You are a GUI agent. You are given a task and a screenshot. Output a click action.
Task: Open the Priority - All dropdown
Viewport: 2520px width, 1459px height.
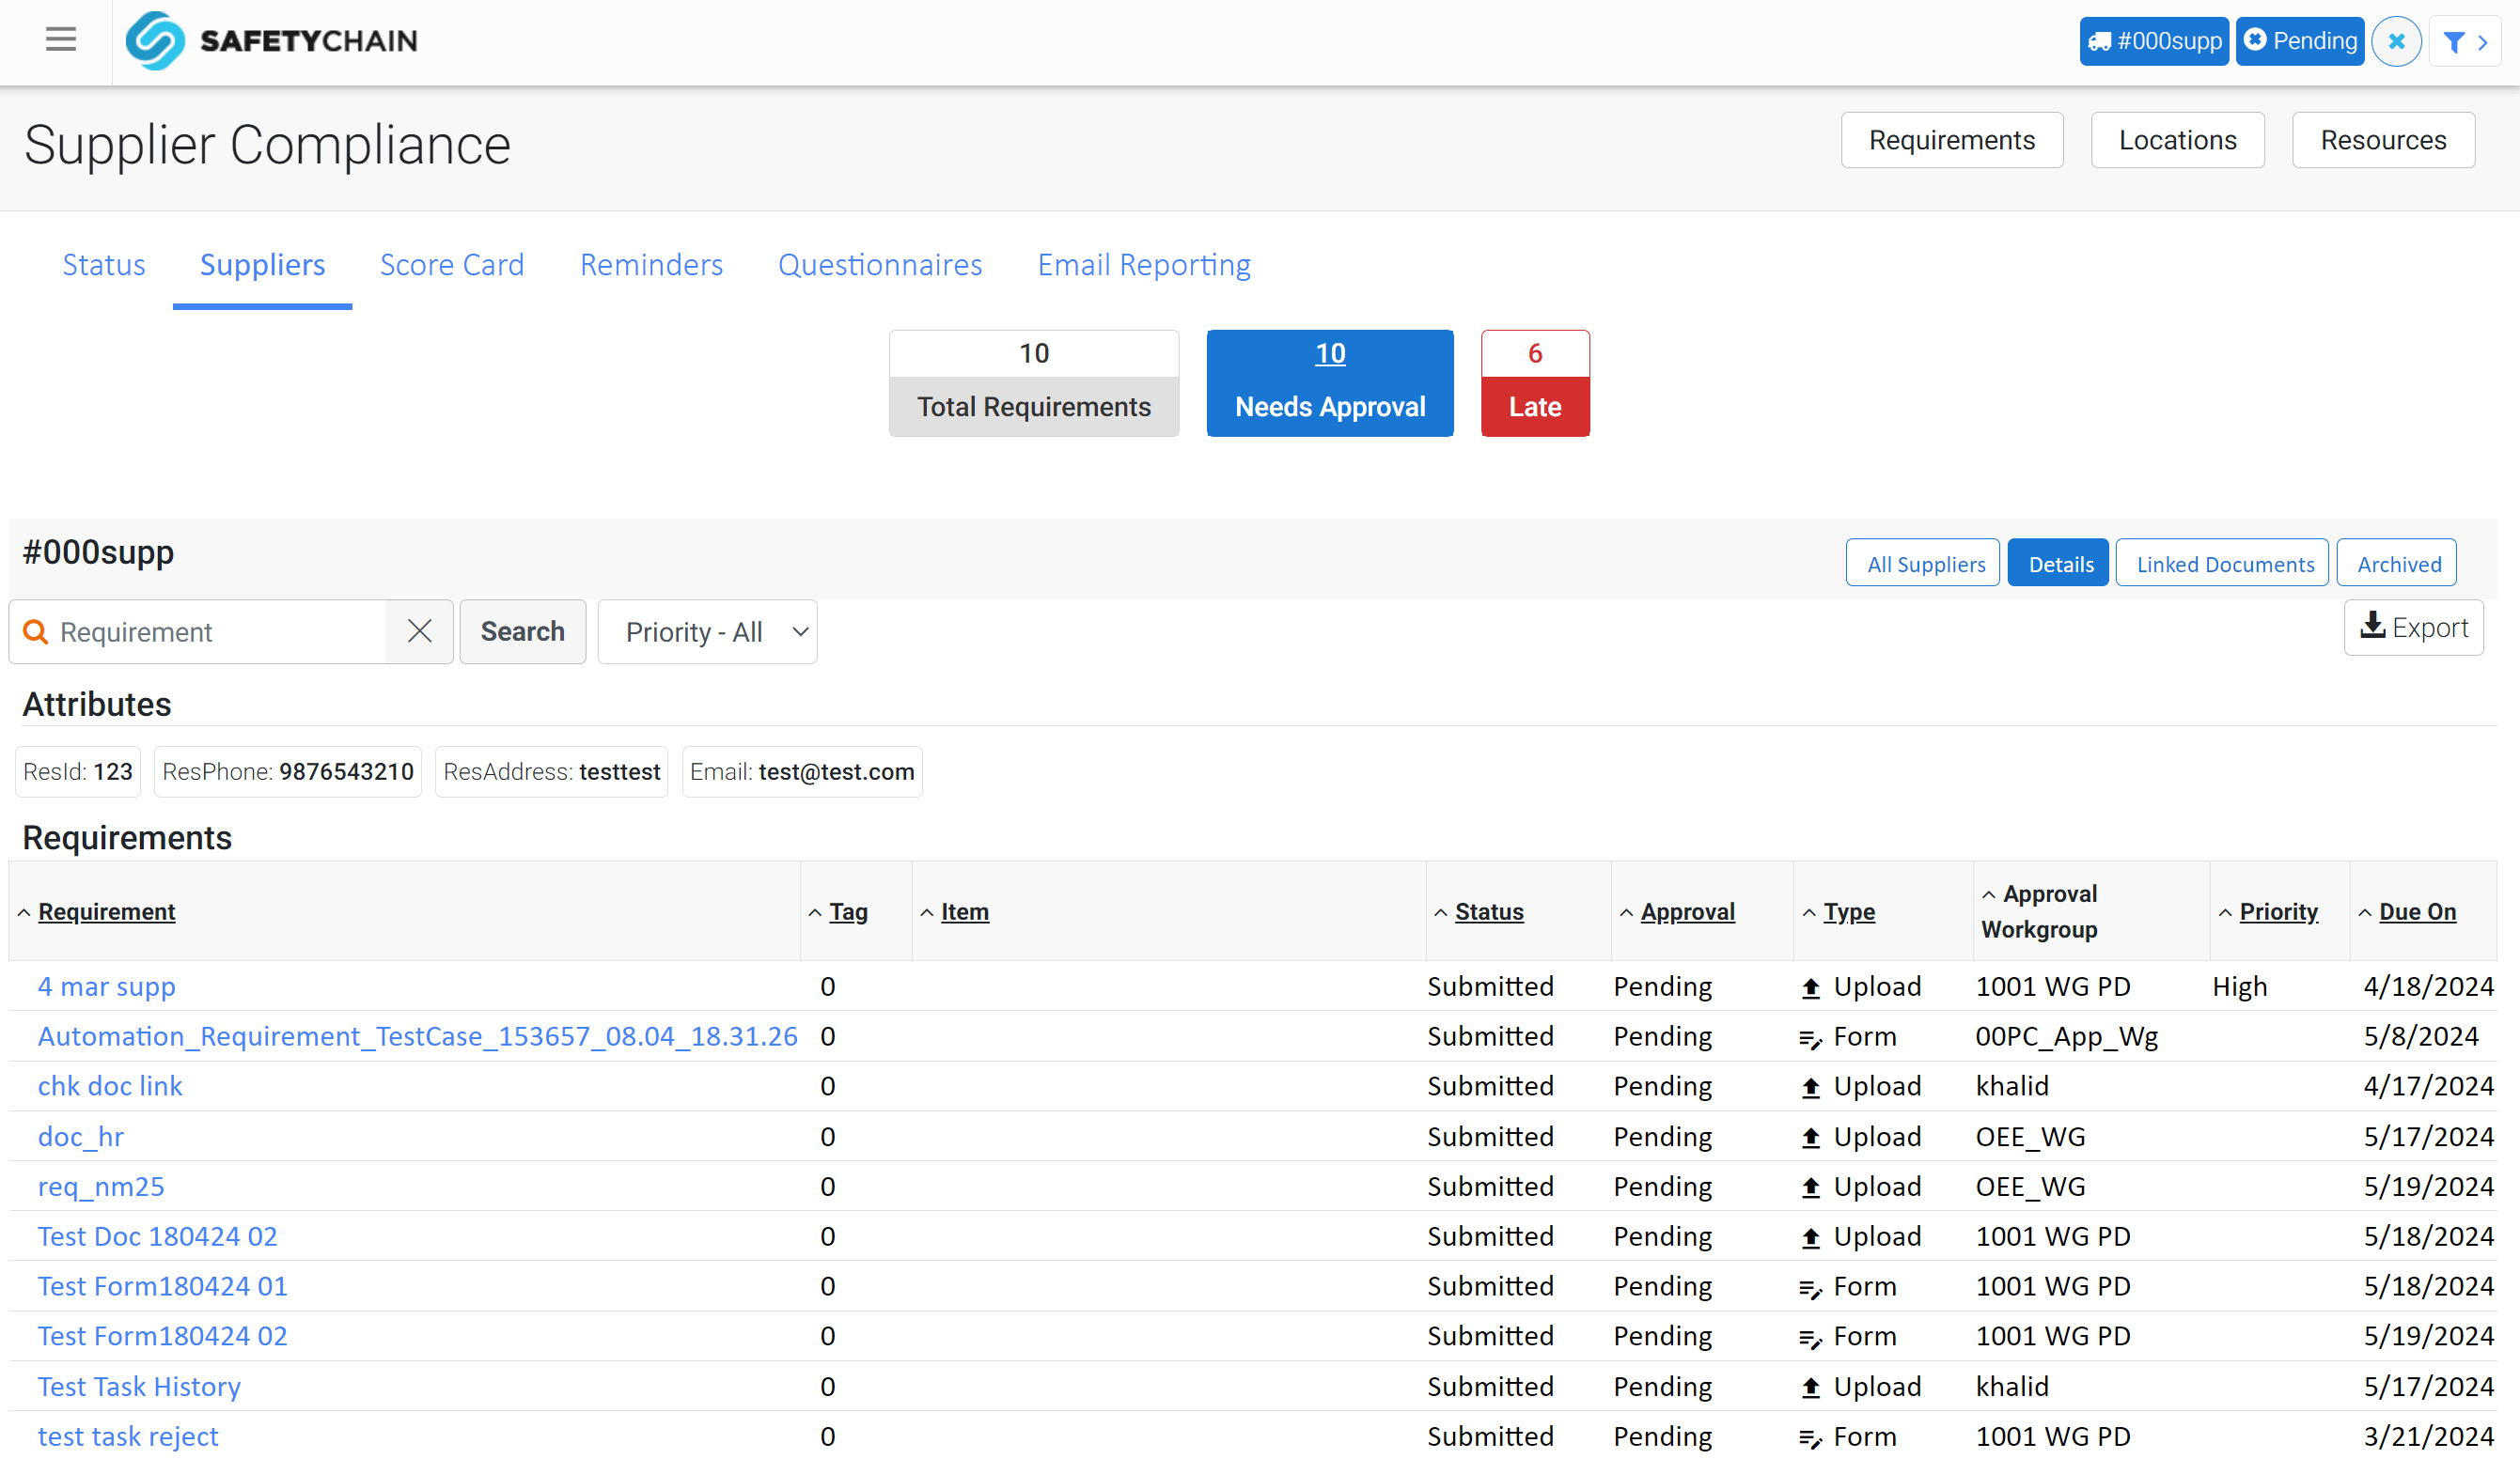coord(708,631)
